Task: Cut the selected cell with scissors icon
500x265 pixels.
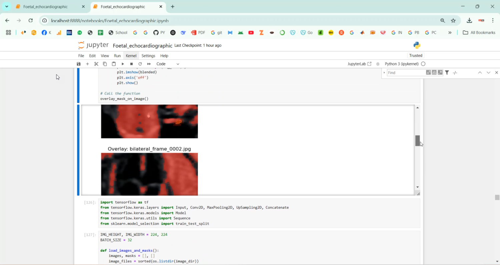Action: (96, 64)
